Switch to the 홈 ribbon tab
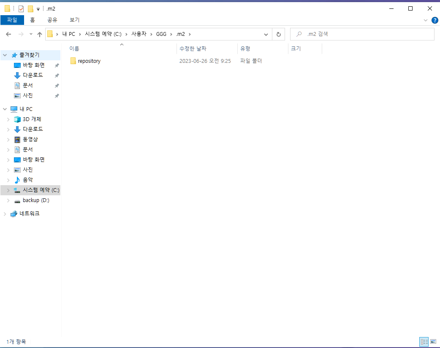The width and height of the screenshot is (440, 348). click(33, 20)
